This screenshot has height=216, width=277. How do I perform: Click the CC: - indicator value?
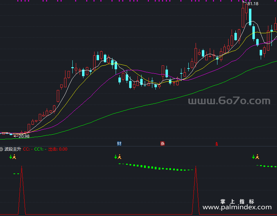click(x=28, y=149)
